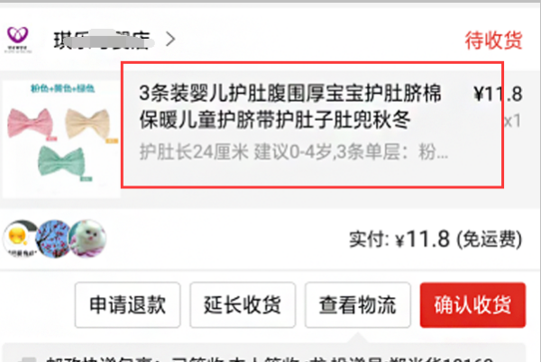This screenshot has width=541, height=362.
Task: Click the red 确认收货 confirm button
Action: coord(472,305)
